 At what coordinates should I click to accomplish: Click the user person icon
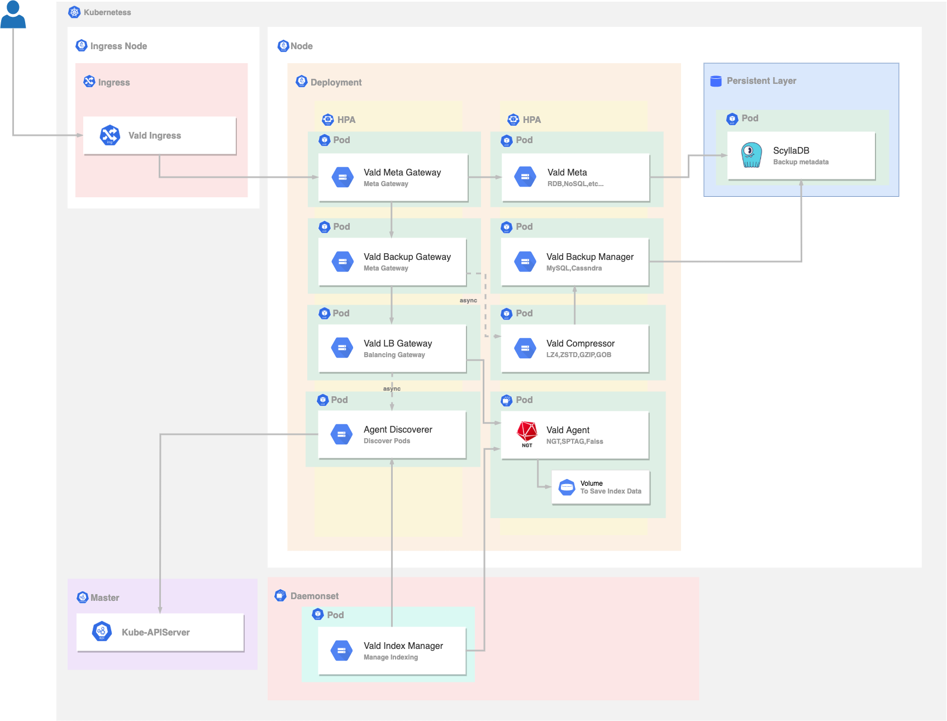(x=13, y=15)
